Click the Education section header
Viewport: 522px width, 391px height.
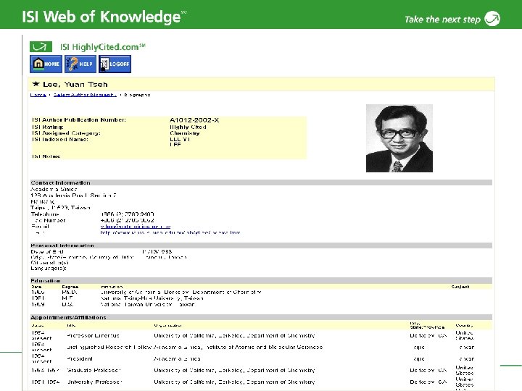[x=261, y=281]
